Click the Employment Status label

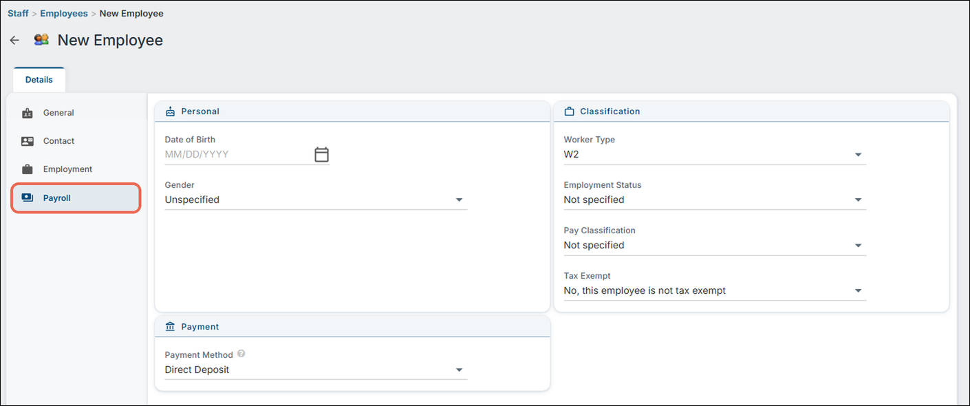click(x=603, y=185)
